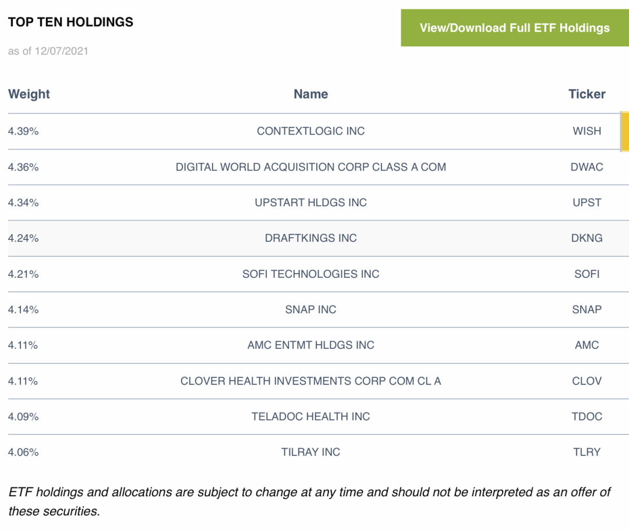Select the UPST ticker
The width and height of the screenshot is (629, 530).
(586, 203)
